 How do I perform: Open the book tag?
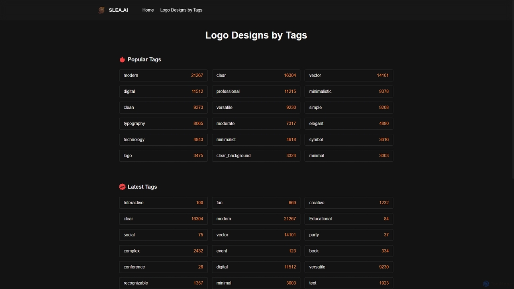349,251
